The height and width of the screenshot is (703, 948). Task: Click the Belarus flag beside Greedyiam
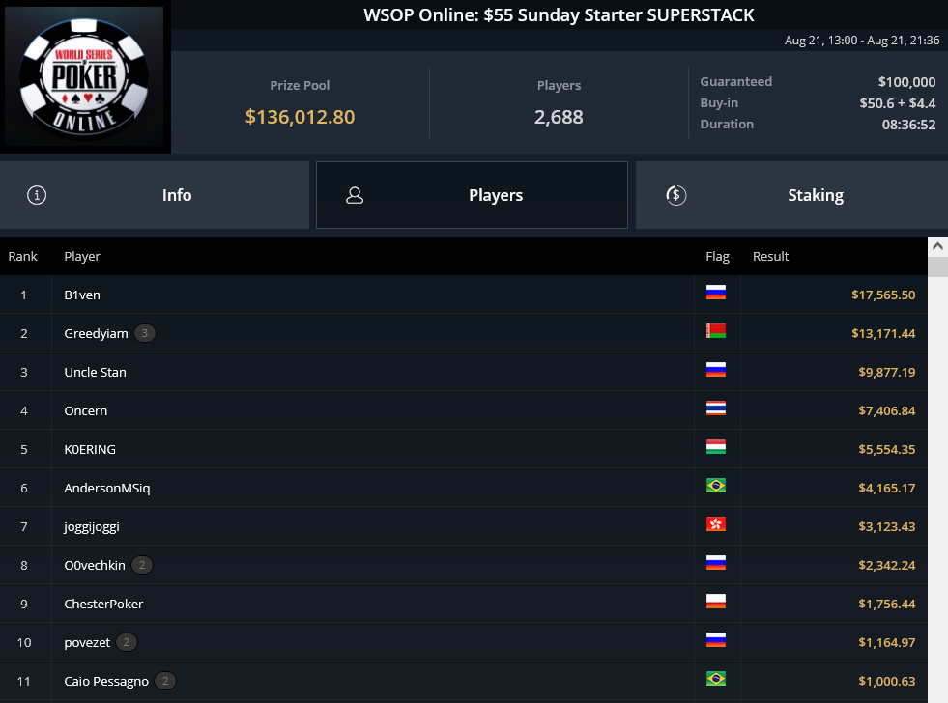[716, 331]
